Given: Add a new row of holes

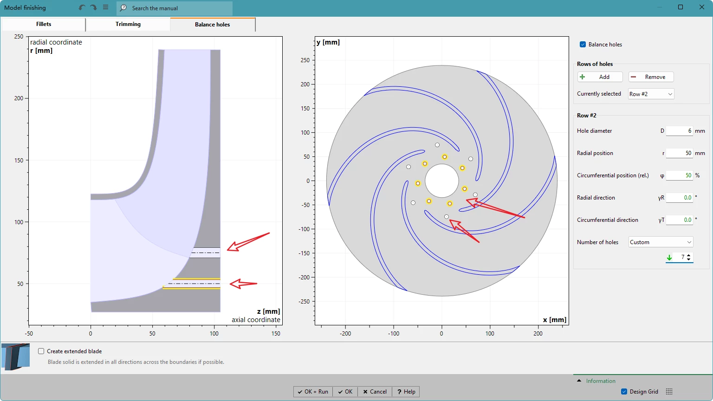Looking at the screenshot, I should (600, 77).
